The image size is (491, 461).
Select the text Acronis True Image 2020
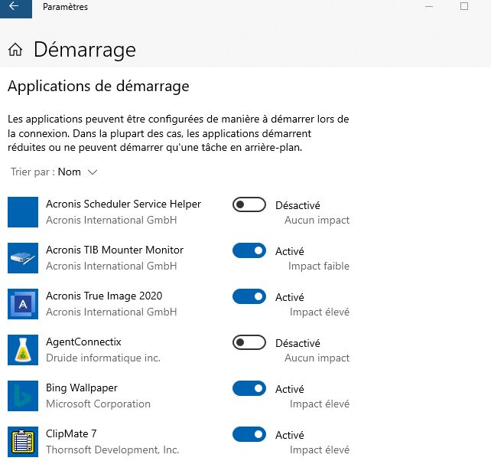[104, 296]
